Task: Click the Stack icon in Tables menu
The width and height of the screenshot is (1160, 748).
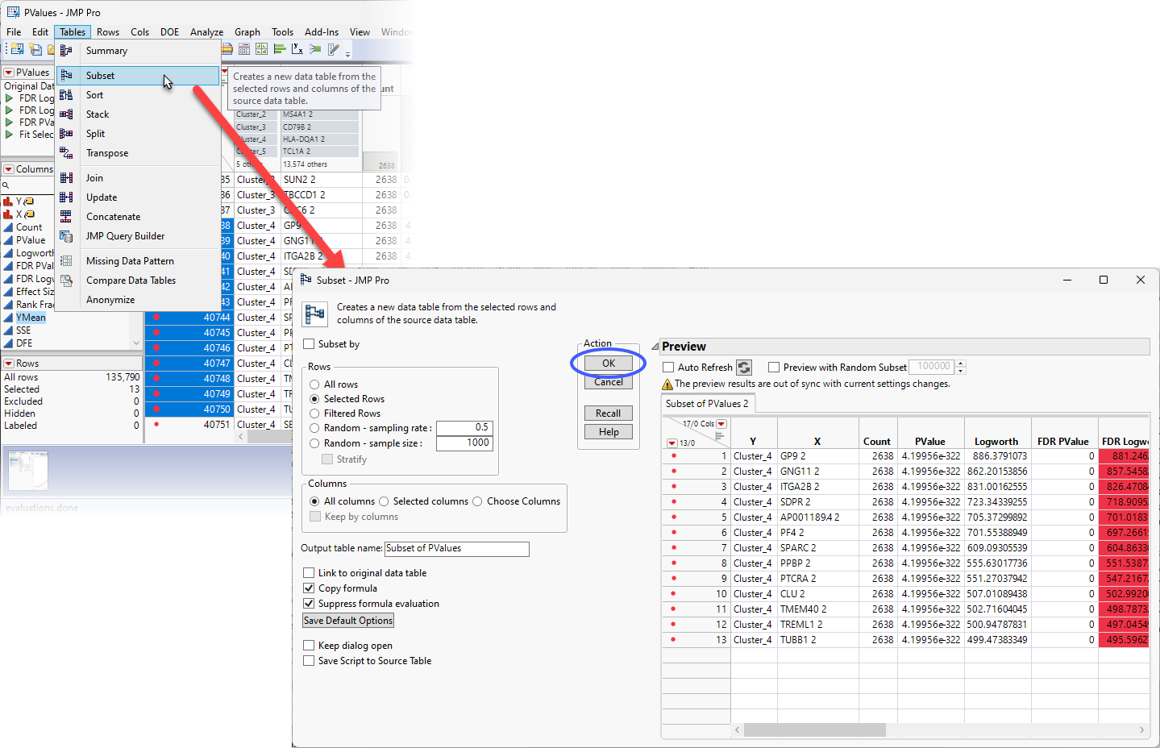Action: 66,114
